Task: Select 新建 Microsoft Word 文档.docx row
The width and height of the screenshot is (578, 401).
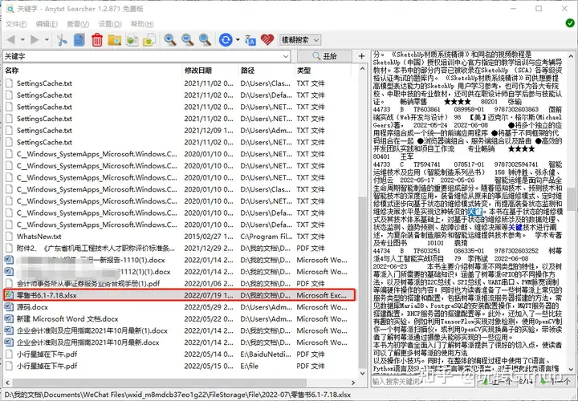Action: coord(180,319)
